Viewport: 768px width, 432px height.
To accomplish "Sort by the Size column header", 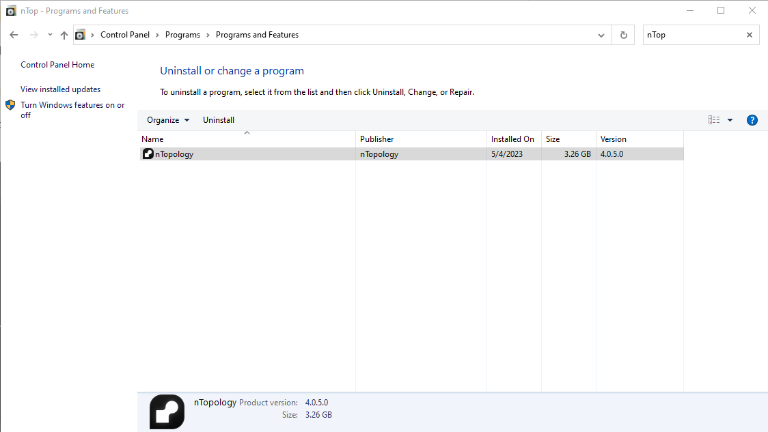I will (568, 139).
